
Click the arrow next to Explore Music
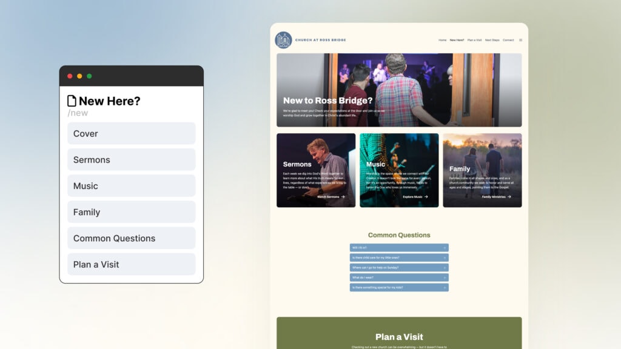coord(426,197)
